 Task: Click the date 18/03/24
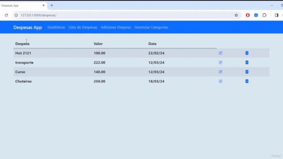(156, 81)
